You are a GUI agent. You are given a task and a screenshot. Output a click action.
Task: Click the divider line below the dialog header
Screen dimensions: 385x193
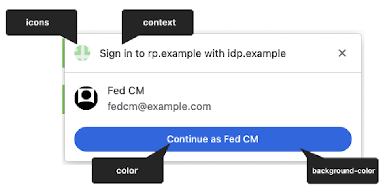coord(213,72)
